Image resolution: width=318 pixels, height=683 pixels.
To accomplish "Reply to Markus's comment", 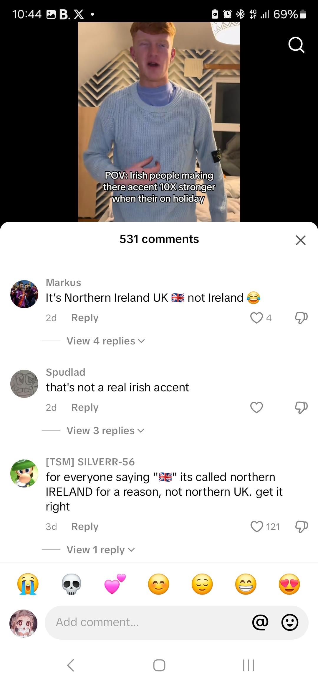I will click(x=85, y=318).
